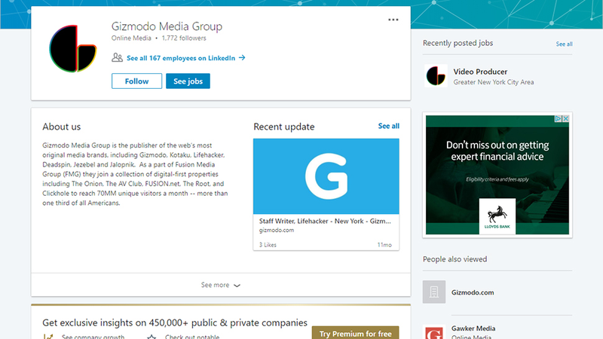Click the Try Premium for free button
603x339 pixels.
tap(355, 333)
